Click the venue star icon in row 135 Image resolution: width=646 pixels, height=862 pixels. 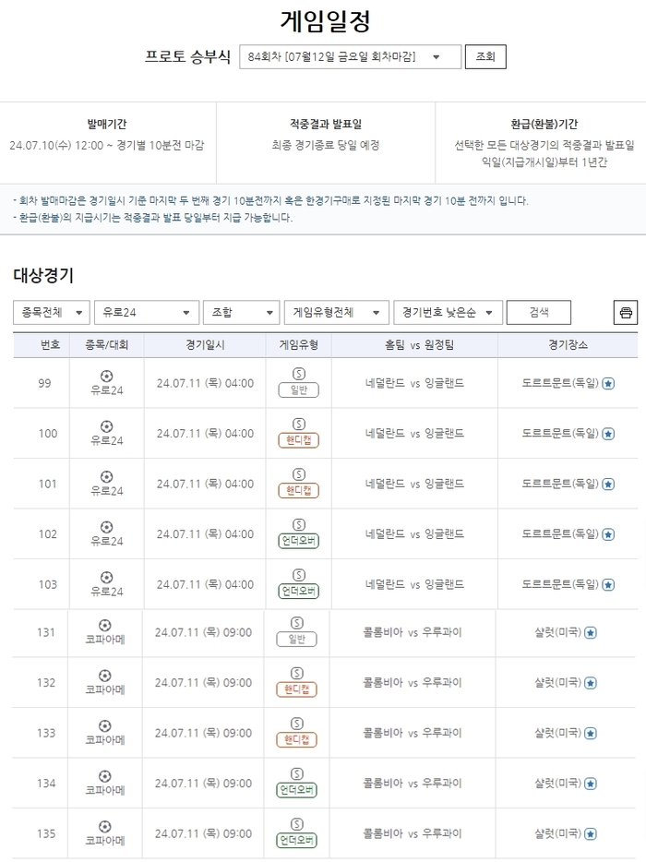(x=591, y=833)
